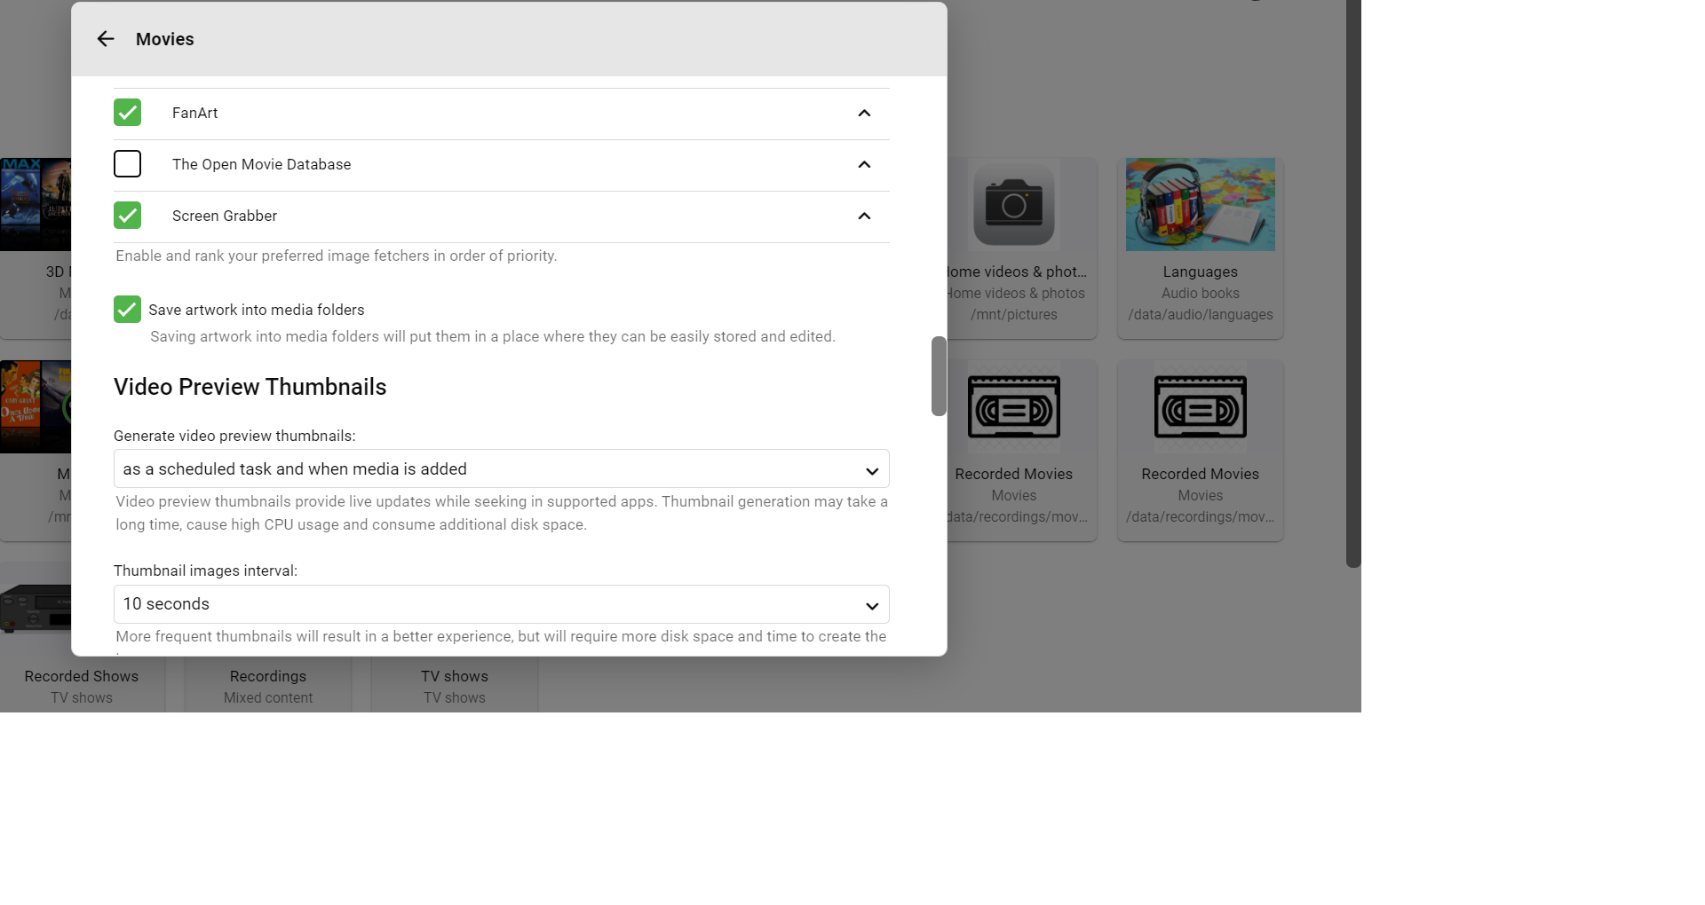Click the dialog's vertical scrollbar thumb

pyautogui.click(x=939, y=375)
